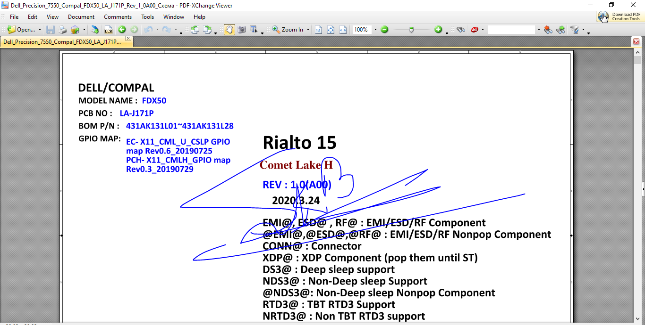Viewport: 645px width, 325px height.
Task: Open the search options funnel dropdown
Action: (x=583, y=30)
